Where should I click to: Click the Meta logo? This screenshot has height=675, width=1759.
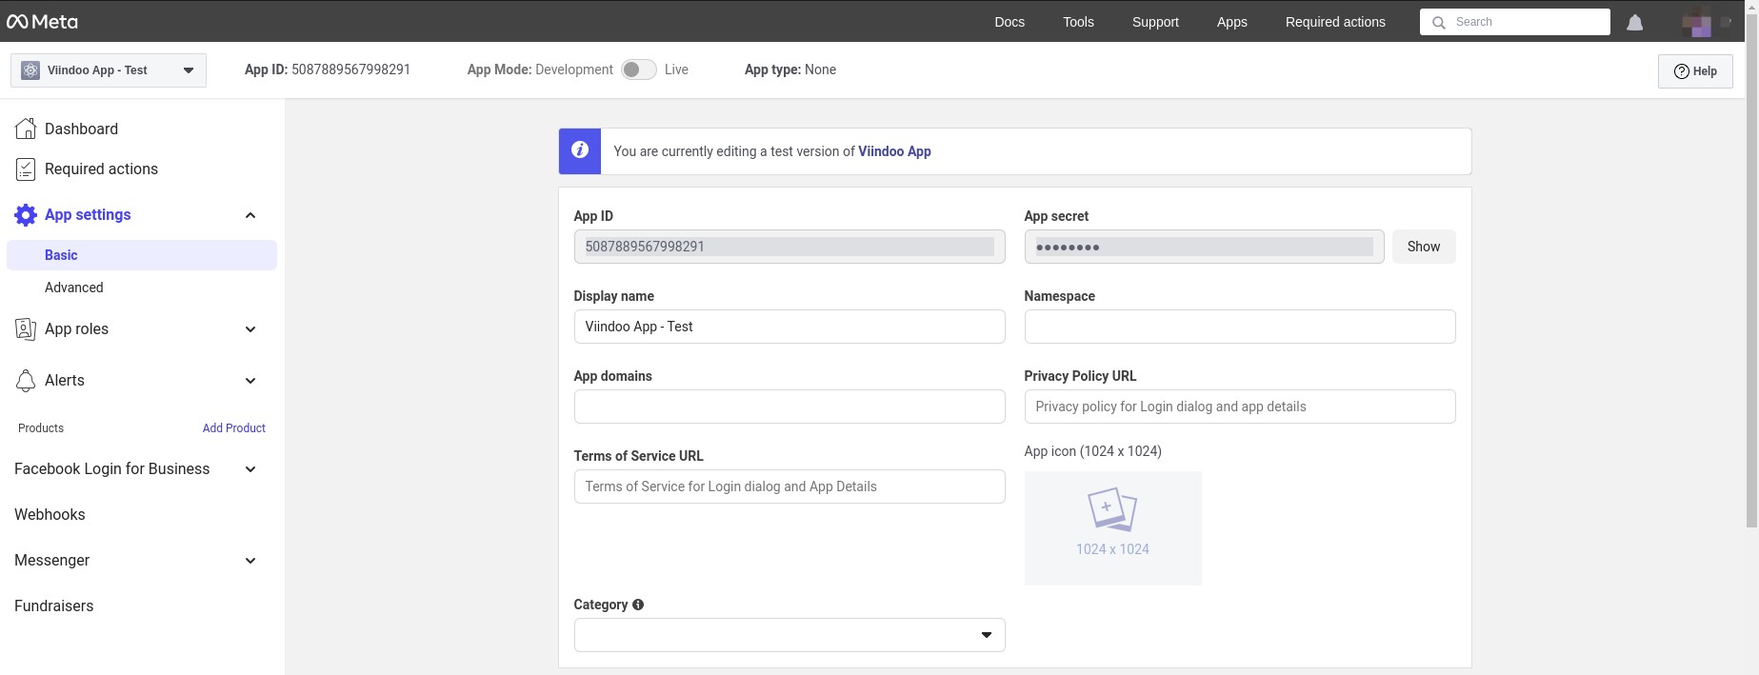point(42,22)
